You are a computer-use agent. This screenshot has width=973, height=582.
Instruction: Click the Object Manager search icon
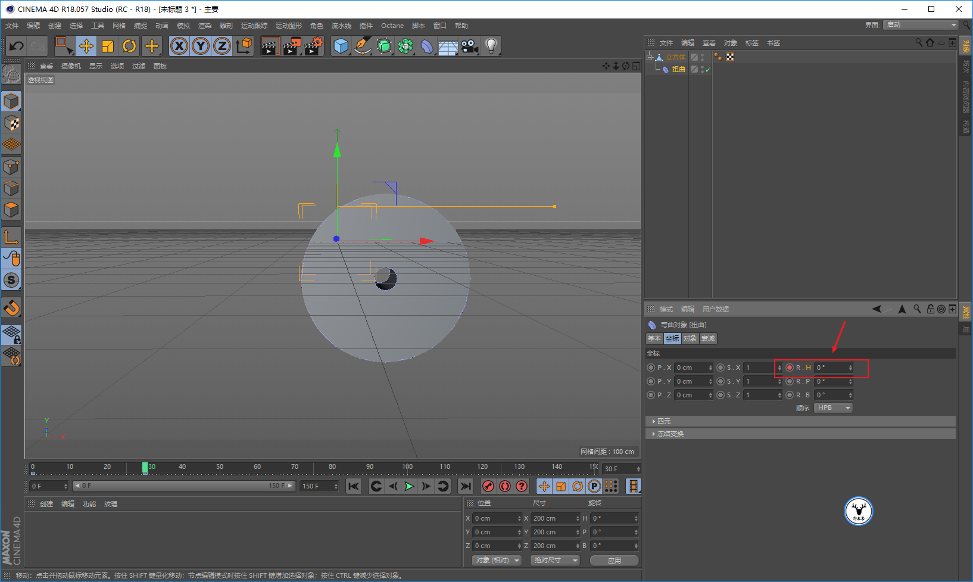point(919,43)
